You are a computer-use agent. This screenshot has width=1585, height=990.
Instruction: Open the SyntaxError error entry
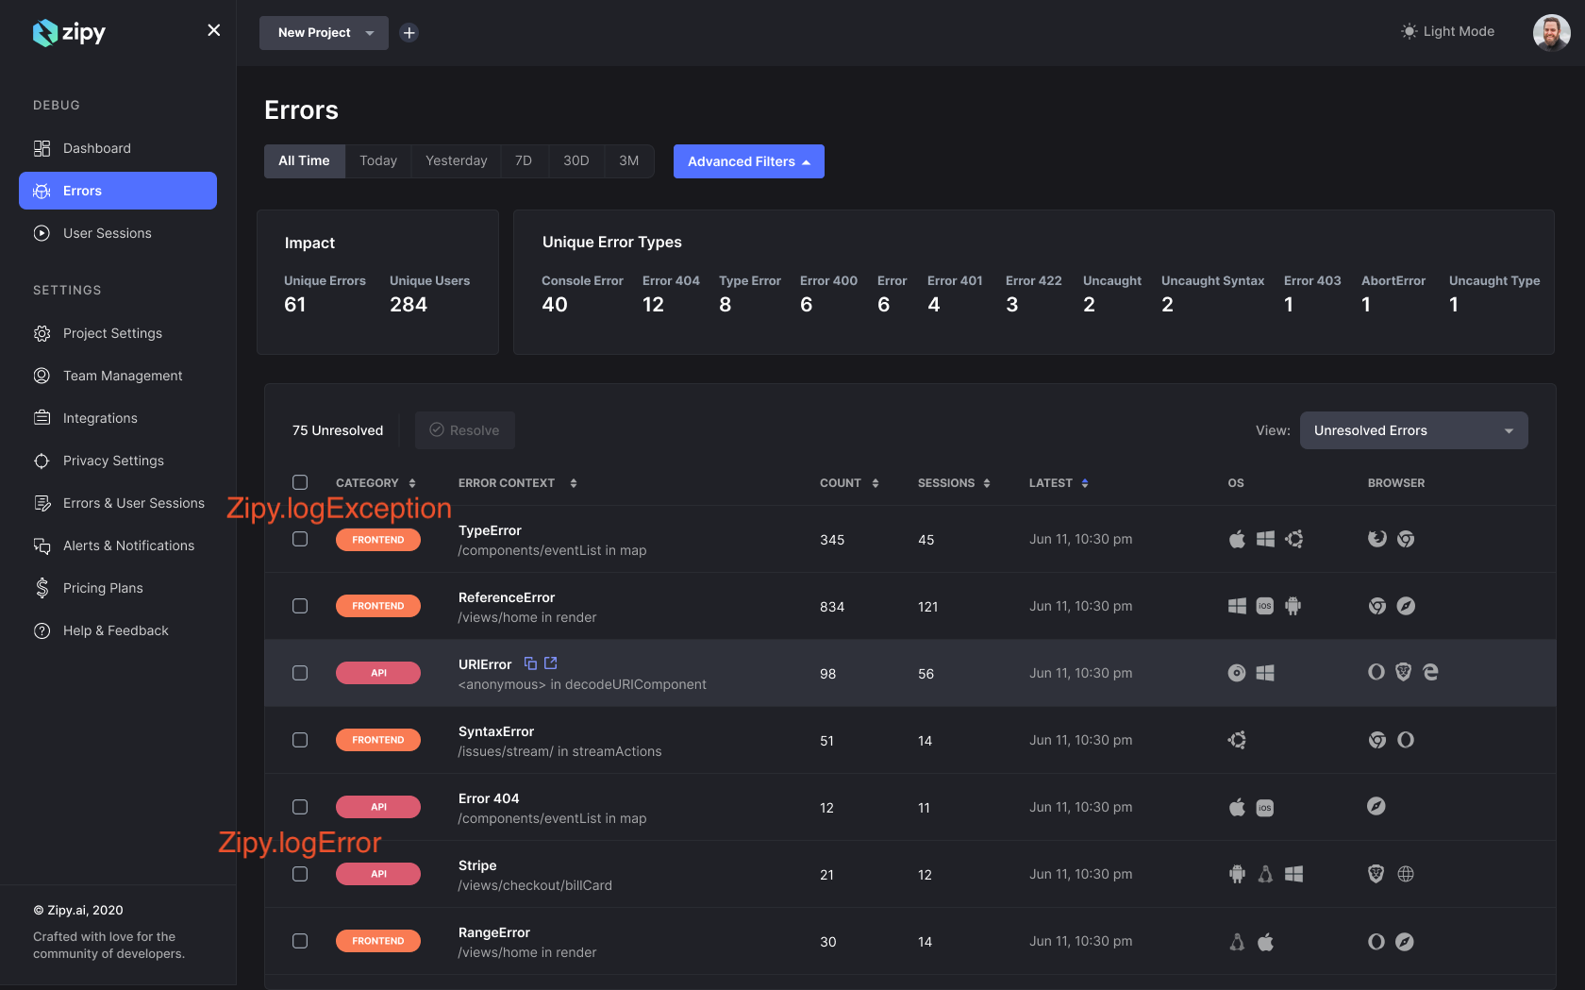[x=496, y=731]
